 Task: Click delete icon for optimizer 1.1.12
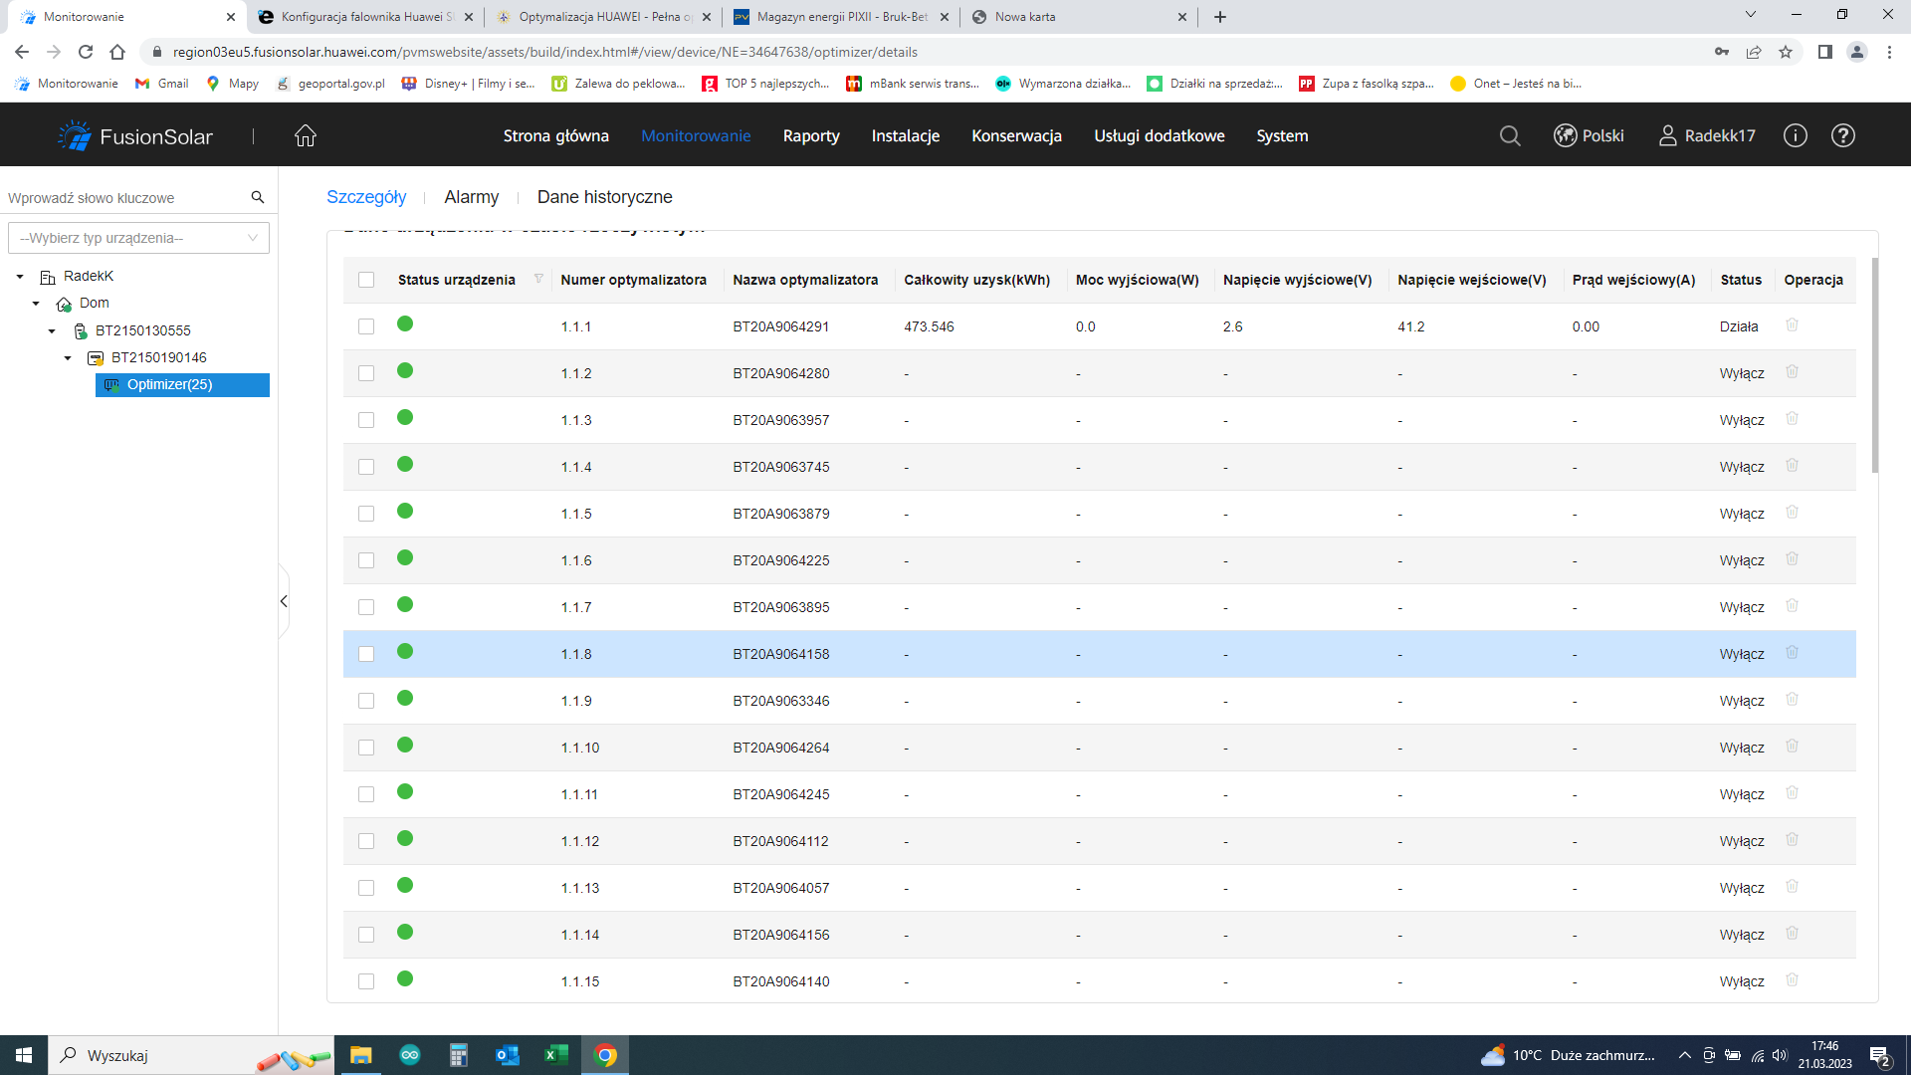coord(1792,839)
